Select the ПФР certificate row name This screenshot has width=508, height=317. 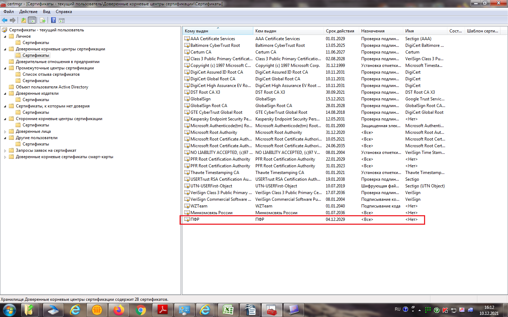(195, 219)
